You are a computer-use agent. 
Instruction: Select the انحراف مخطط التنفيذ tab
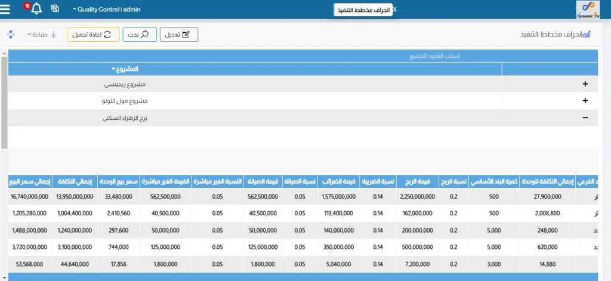(x=362, y=10)
